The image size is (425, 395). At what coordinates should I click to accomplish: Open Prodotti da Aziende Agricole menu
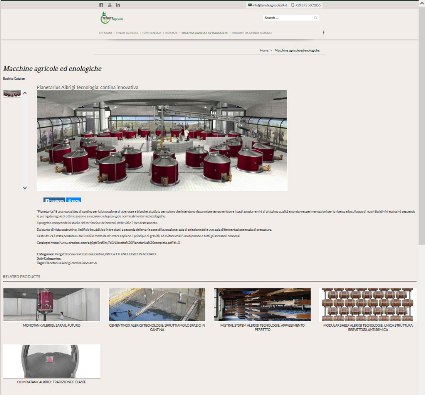click(252, 33)
